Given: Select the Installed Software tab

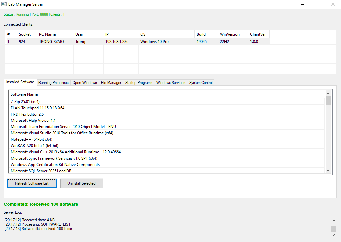Looking at the screenshot, I should pyautogui.click(x=20, y=82).
